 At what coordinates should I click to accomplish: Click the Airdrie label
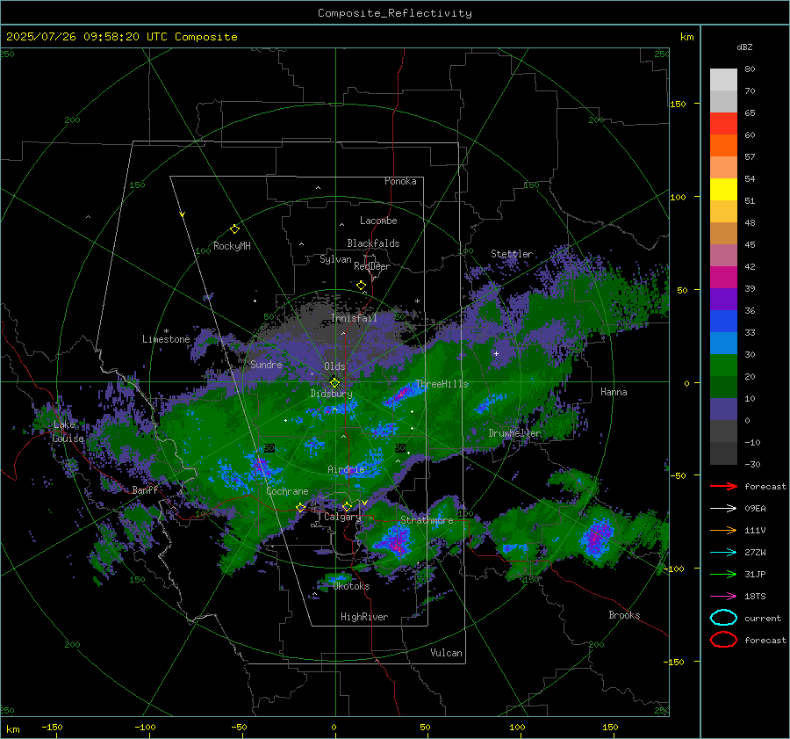tap(346, 469)
